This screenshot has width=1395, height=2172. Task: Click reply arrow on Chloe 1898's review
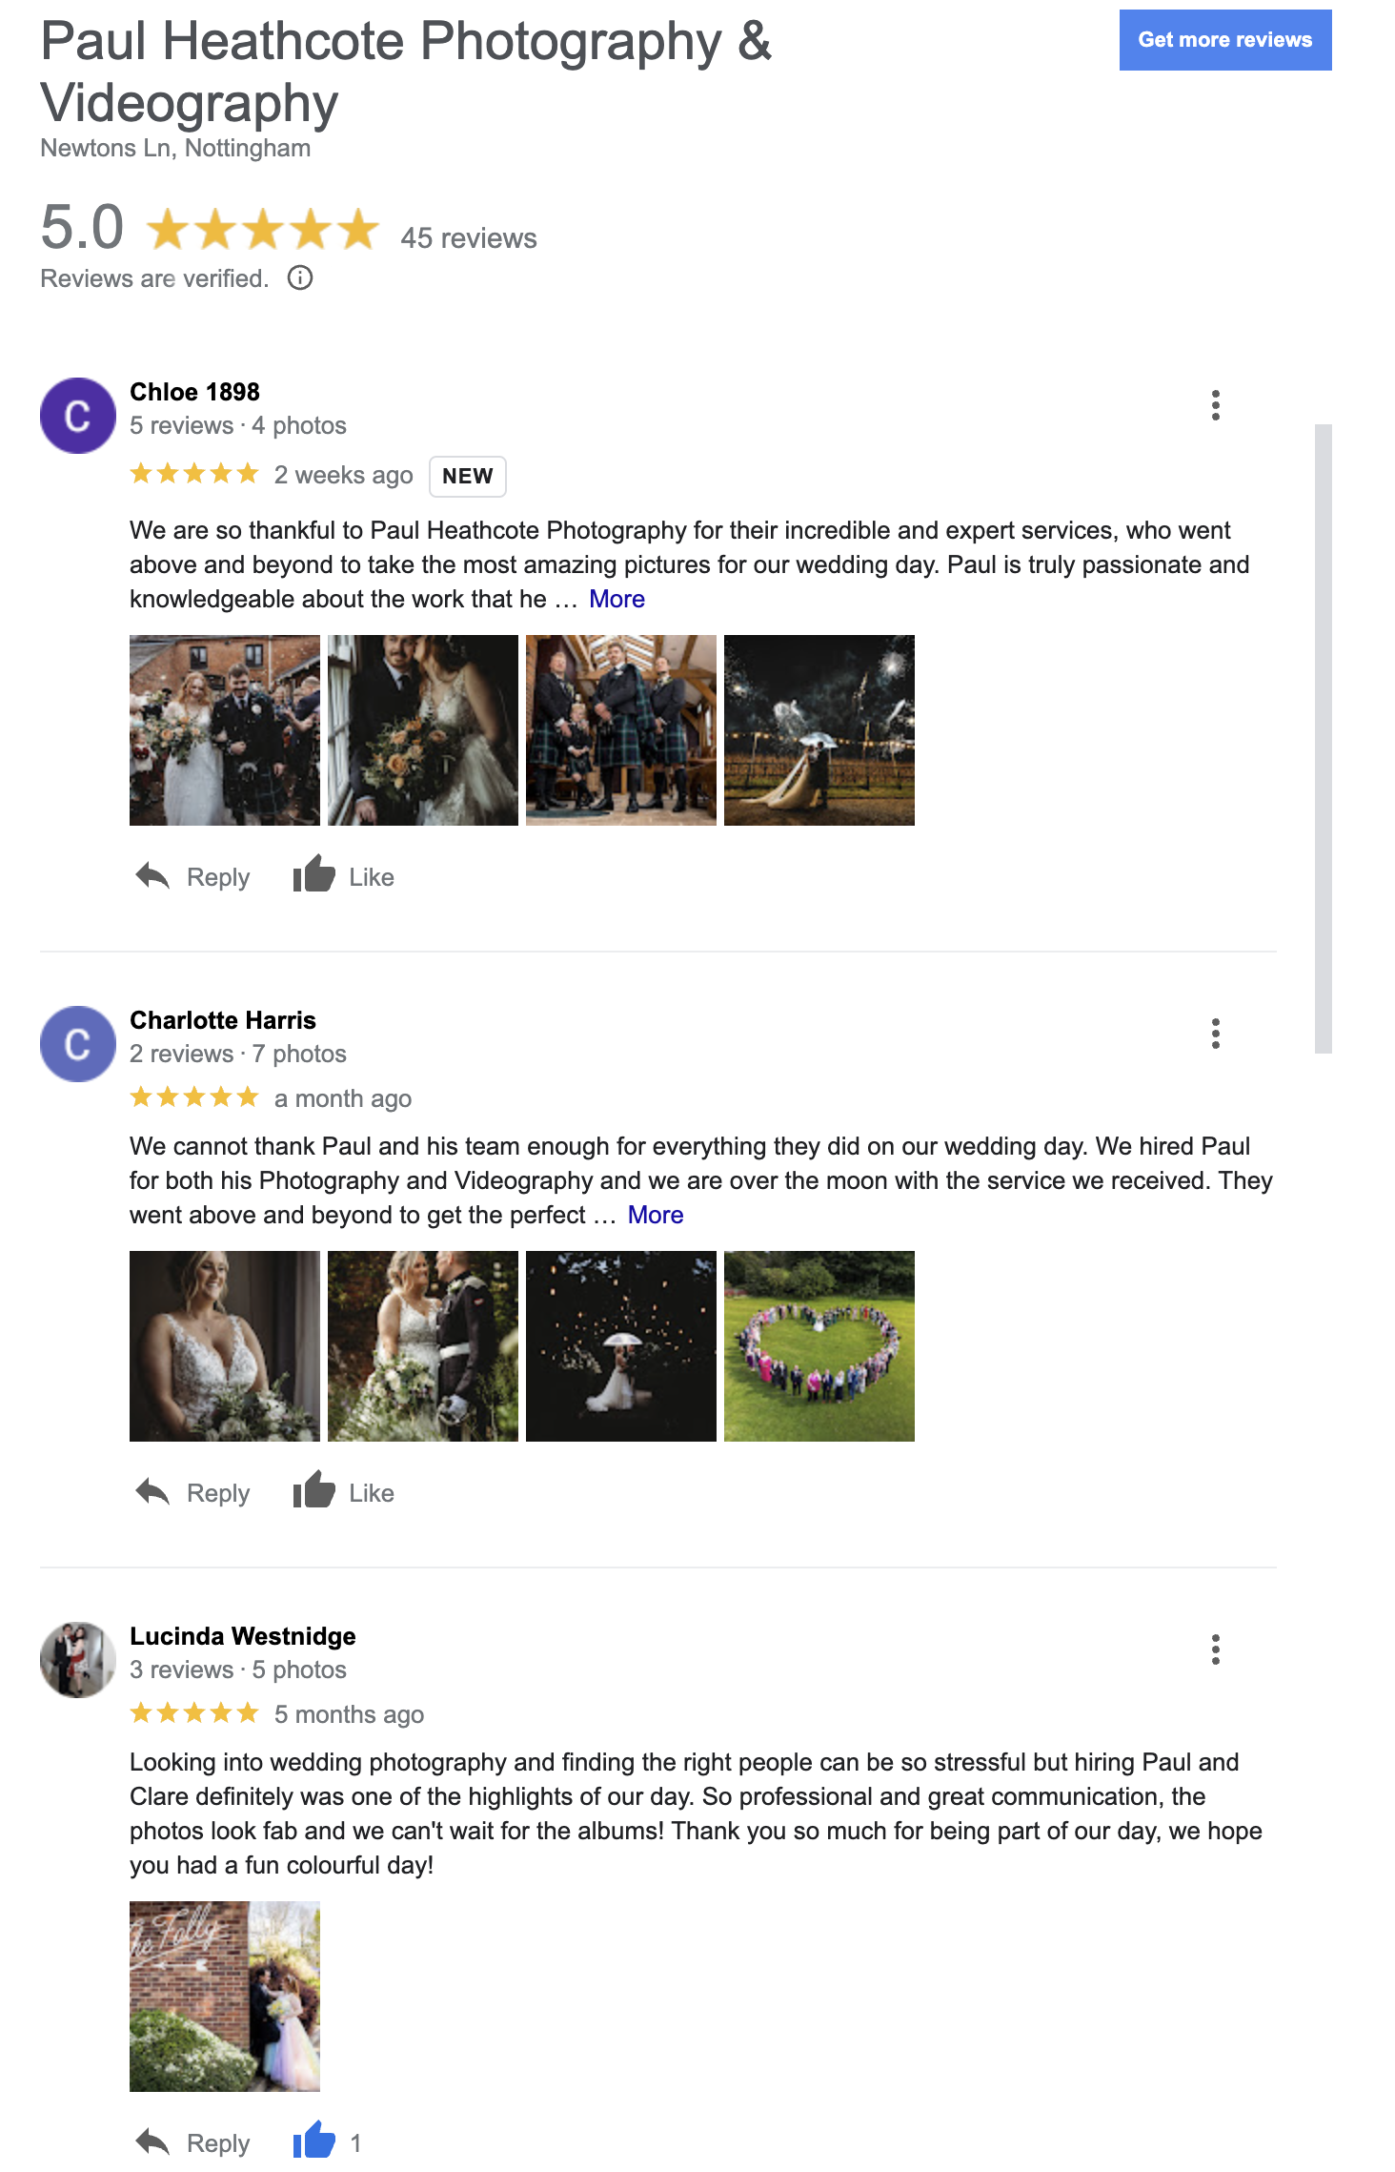[152, 875]
